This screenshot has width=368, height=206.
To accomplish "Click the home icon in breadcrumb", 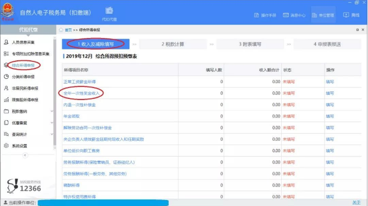I will (61, 30).
